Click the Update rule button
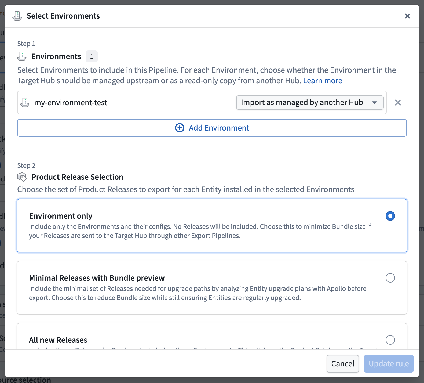 click(389, 364)
